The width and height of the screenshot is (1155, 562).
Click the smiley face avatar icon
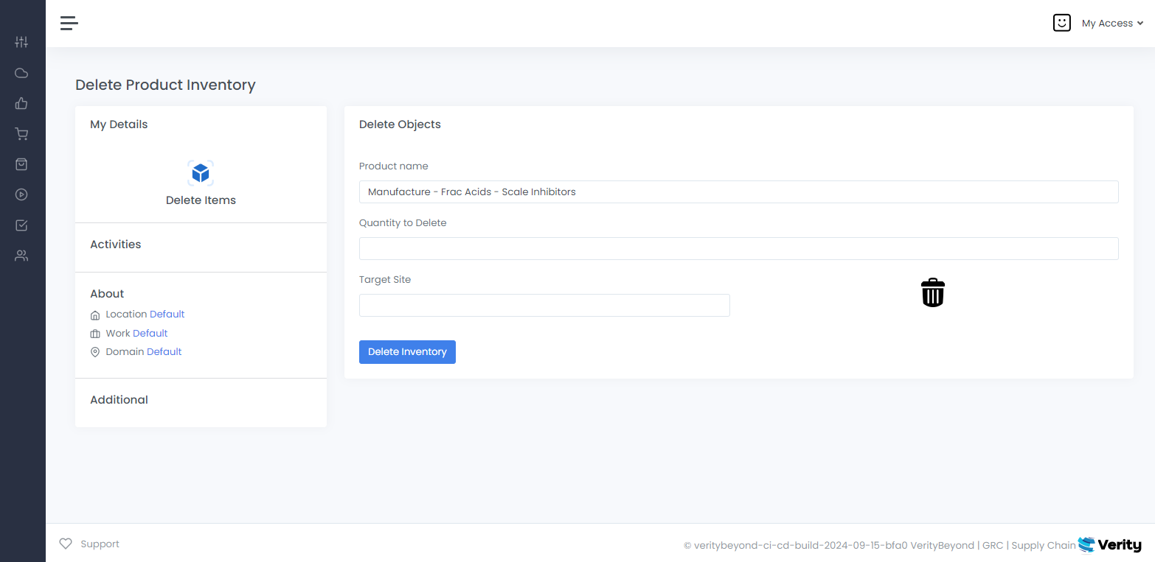tap(1061, 24)
